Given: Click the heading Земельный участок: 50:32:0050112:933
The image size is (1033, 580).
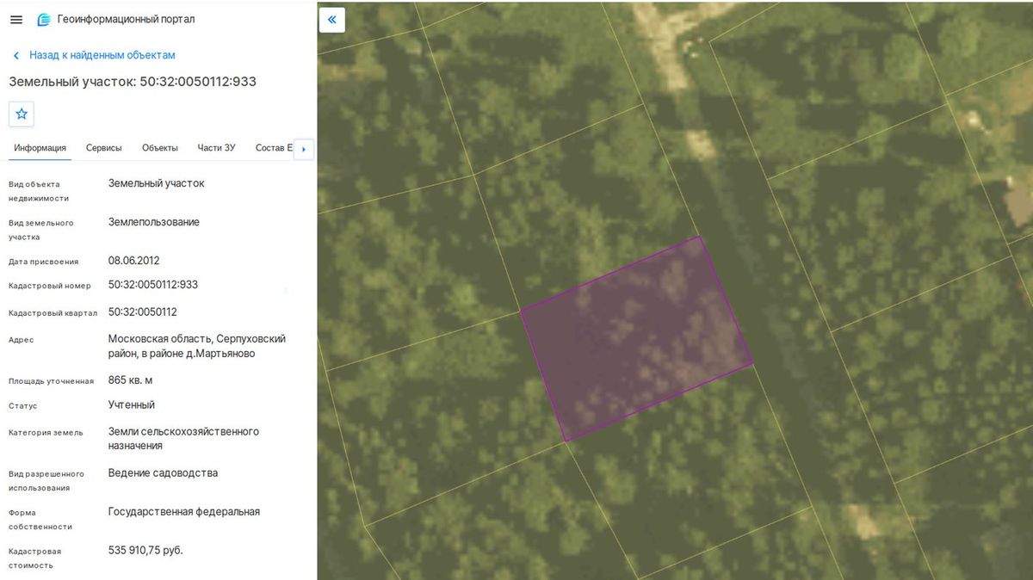Looking at the screenshot, I should coord(133,82).
